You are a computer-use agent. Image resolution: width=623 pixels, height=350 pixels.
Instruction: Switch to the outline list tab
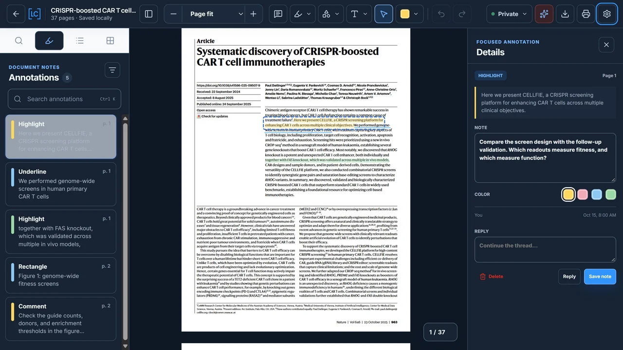pyautogui.click(x=80, y=41)
